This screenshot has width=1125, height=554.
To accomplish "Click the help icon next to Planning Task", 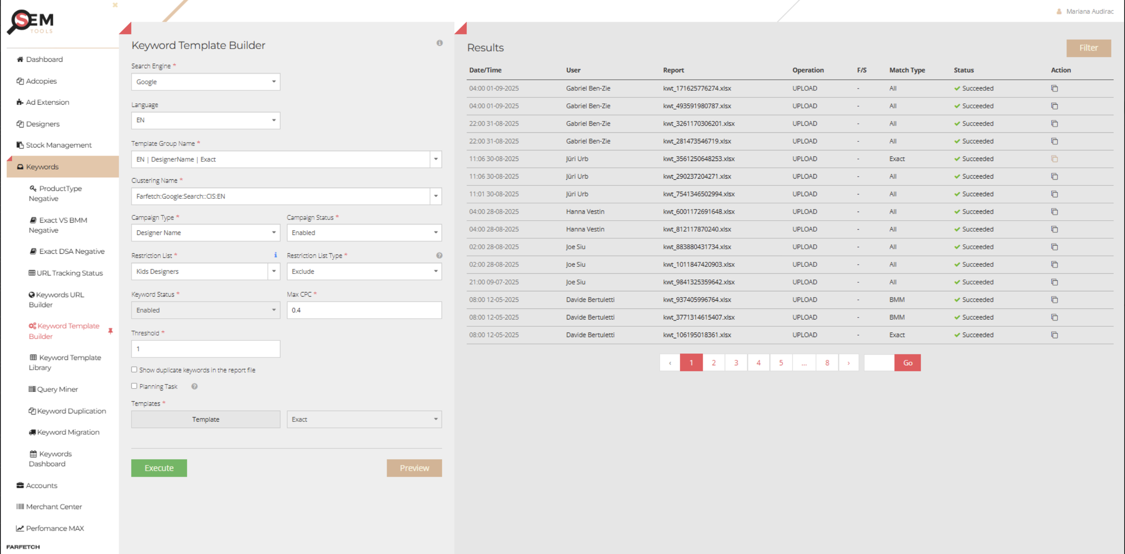I will pyautogui.click(x=194, y=386).
